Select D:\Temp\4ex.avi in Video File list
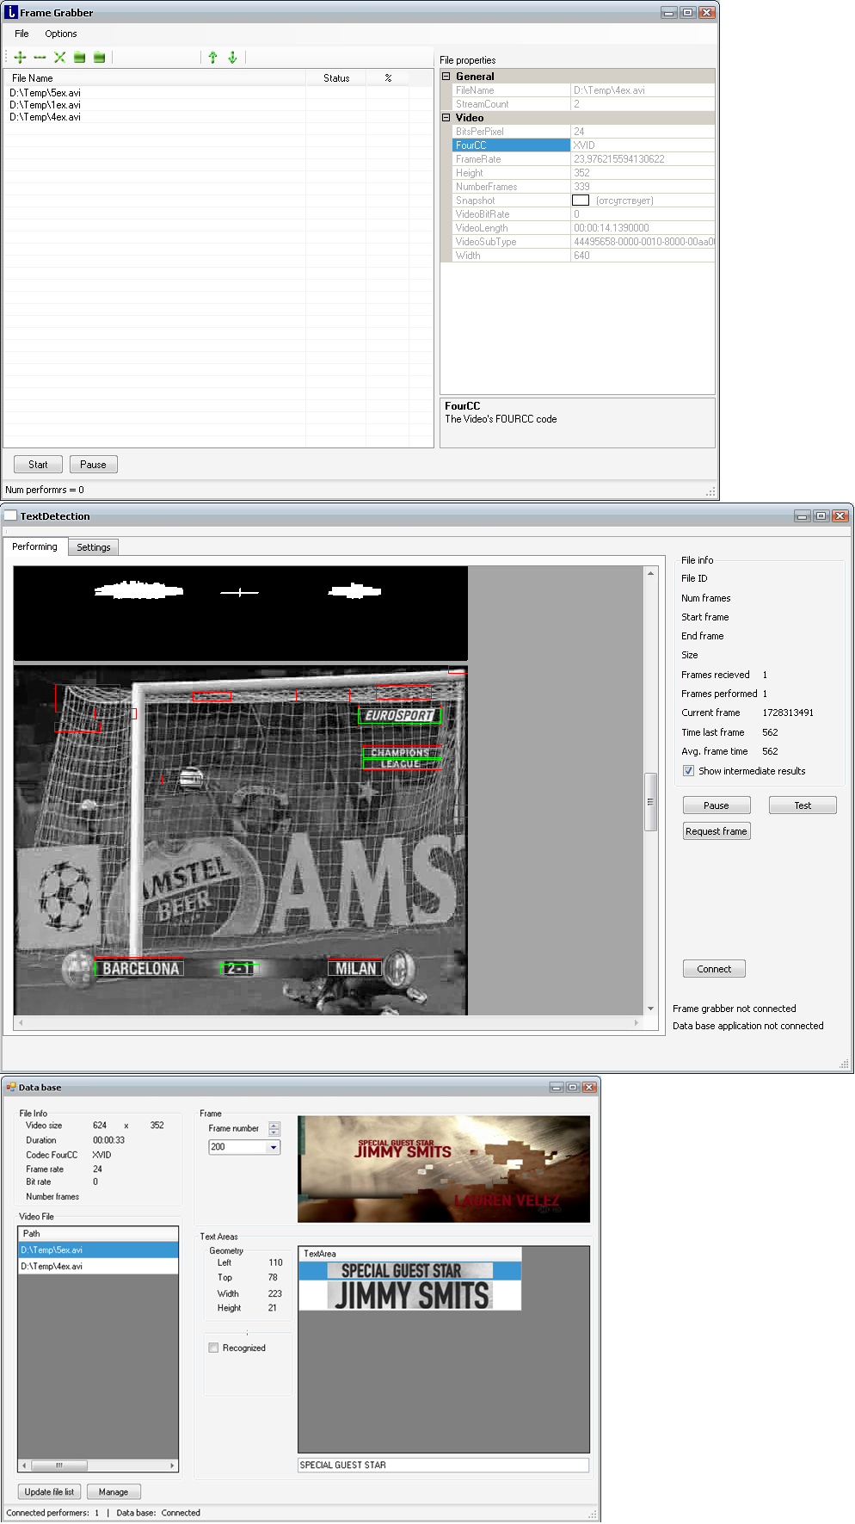 point(52,1266)
